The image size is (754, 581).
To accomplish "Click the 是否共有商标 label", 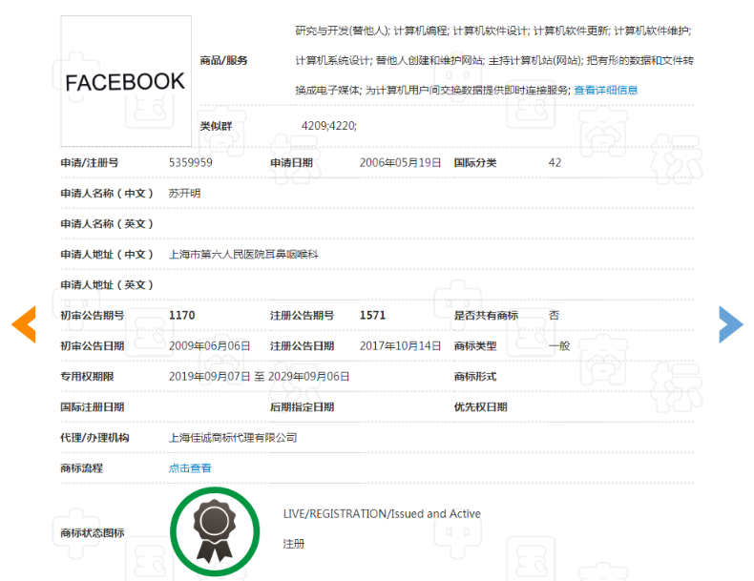I will 486,315.
